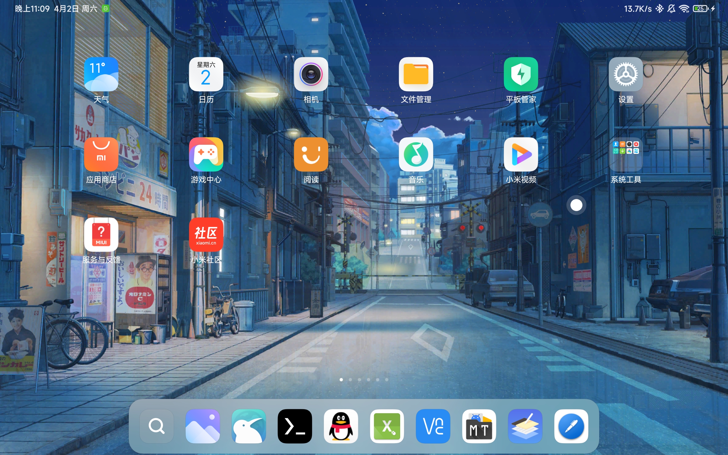The height and width of the screenshot is (455, 728).
Task: Open the 日历 calendar app
Action: click(206, 74)
